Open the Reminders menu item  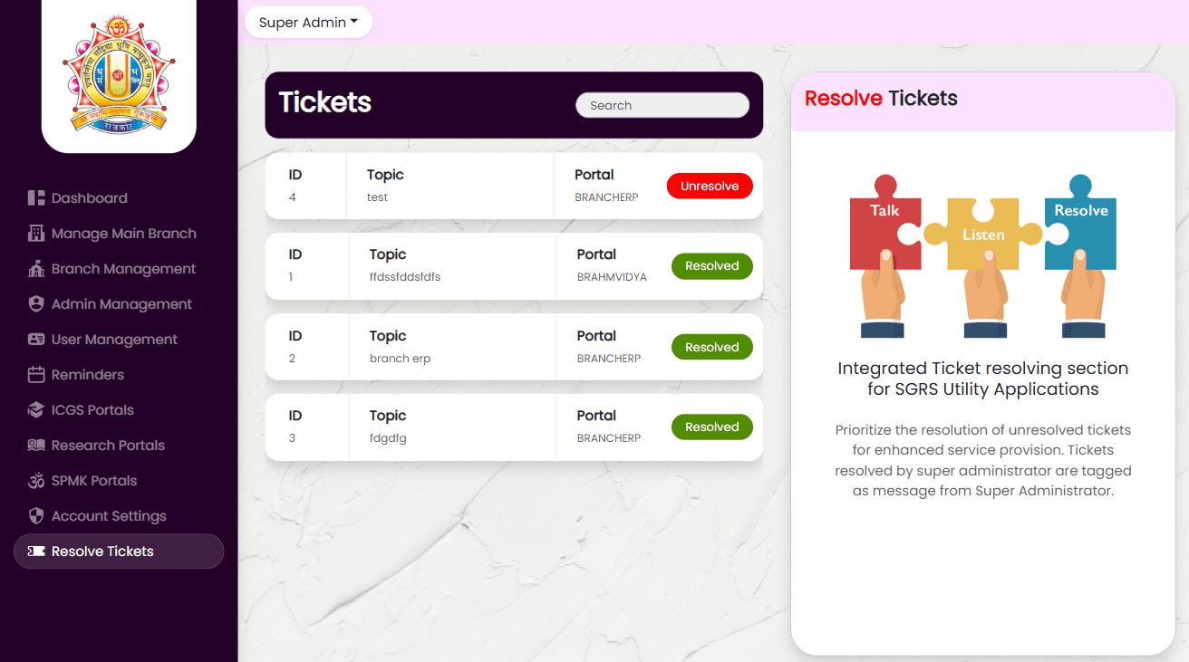point(88,375)
